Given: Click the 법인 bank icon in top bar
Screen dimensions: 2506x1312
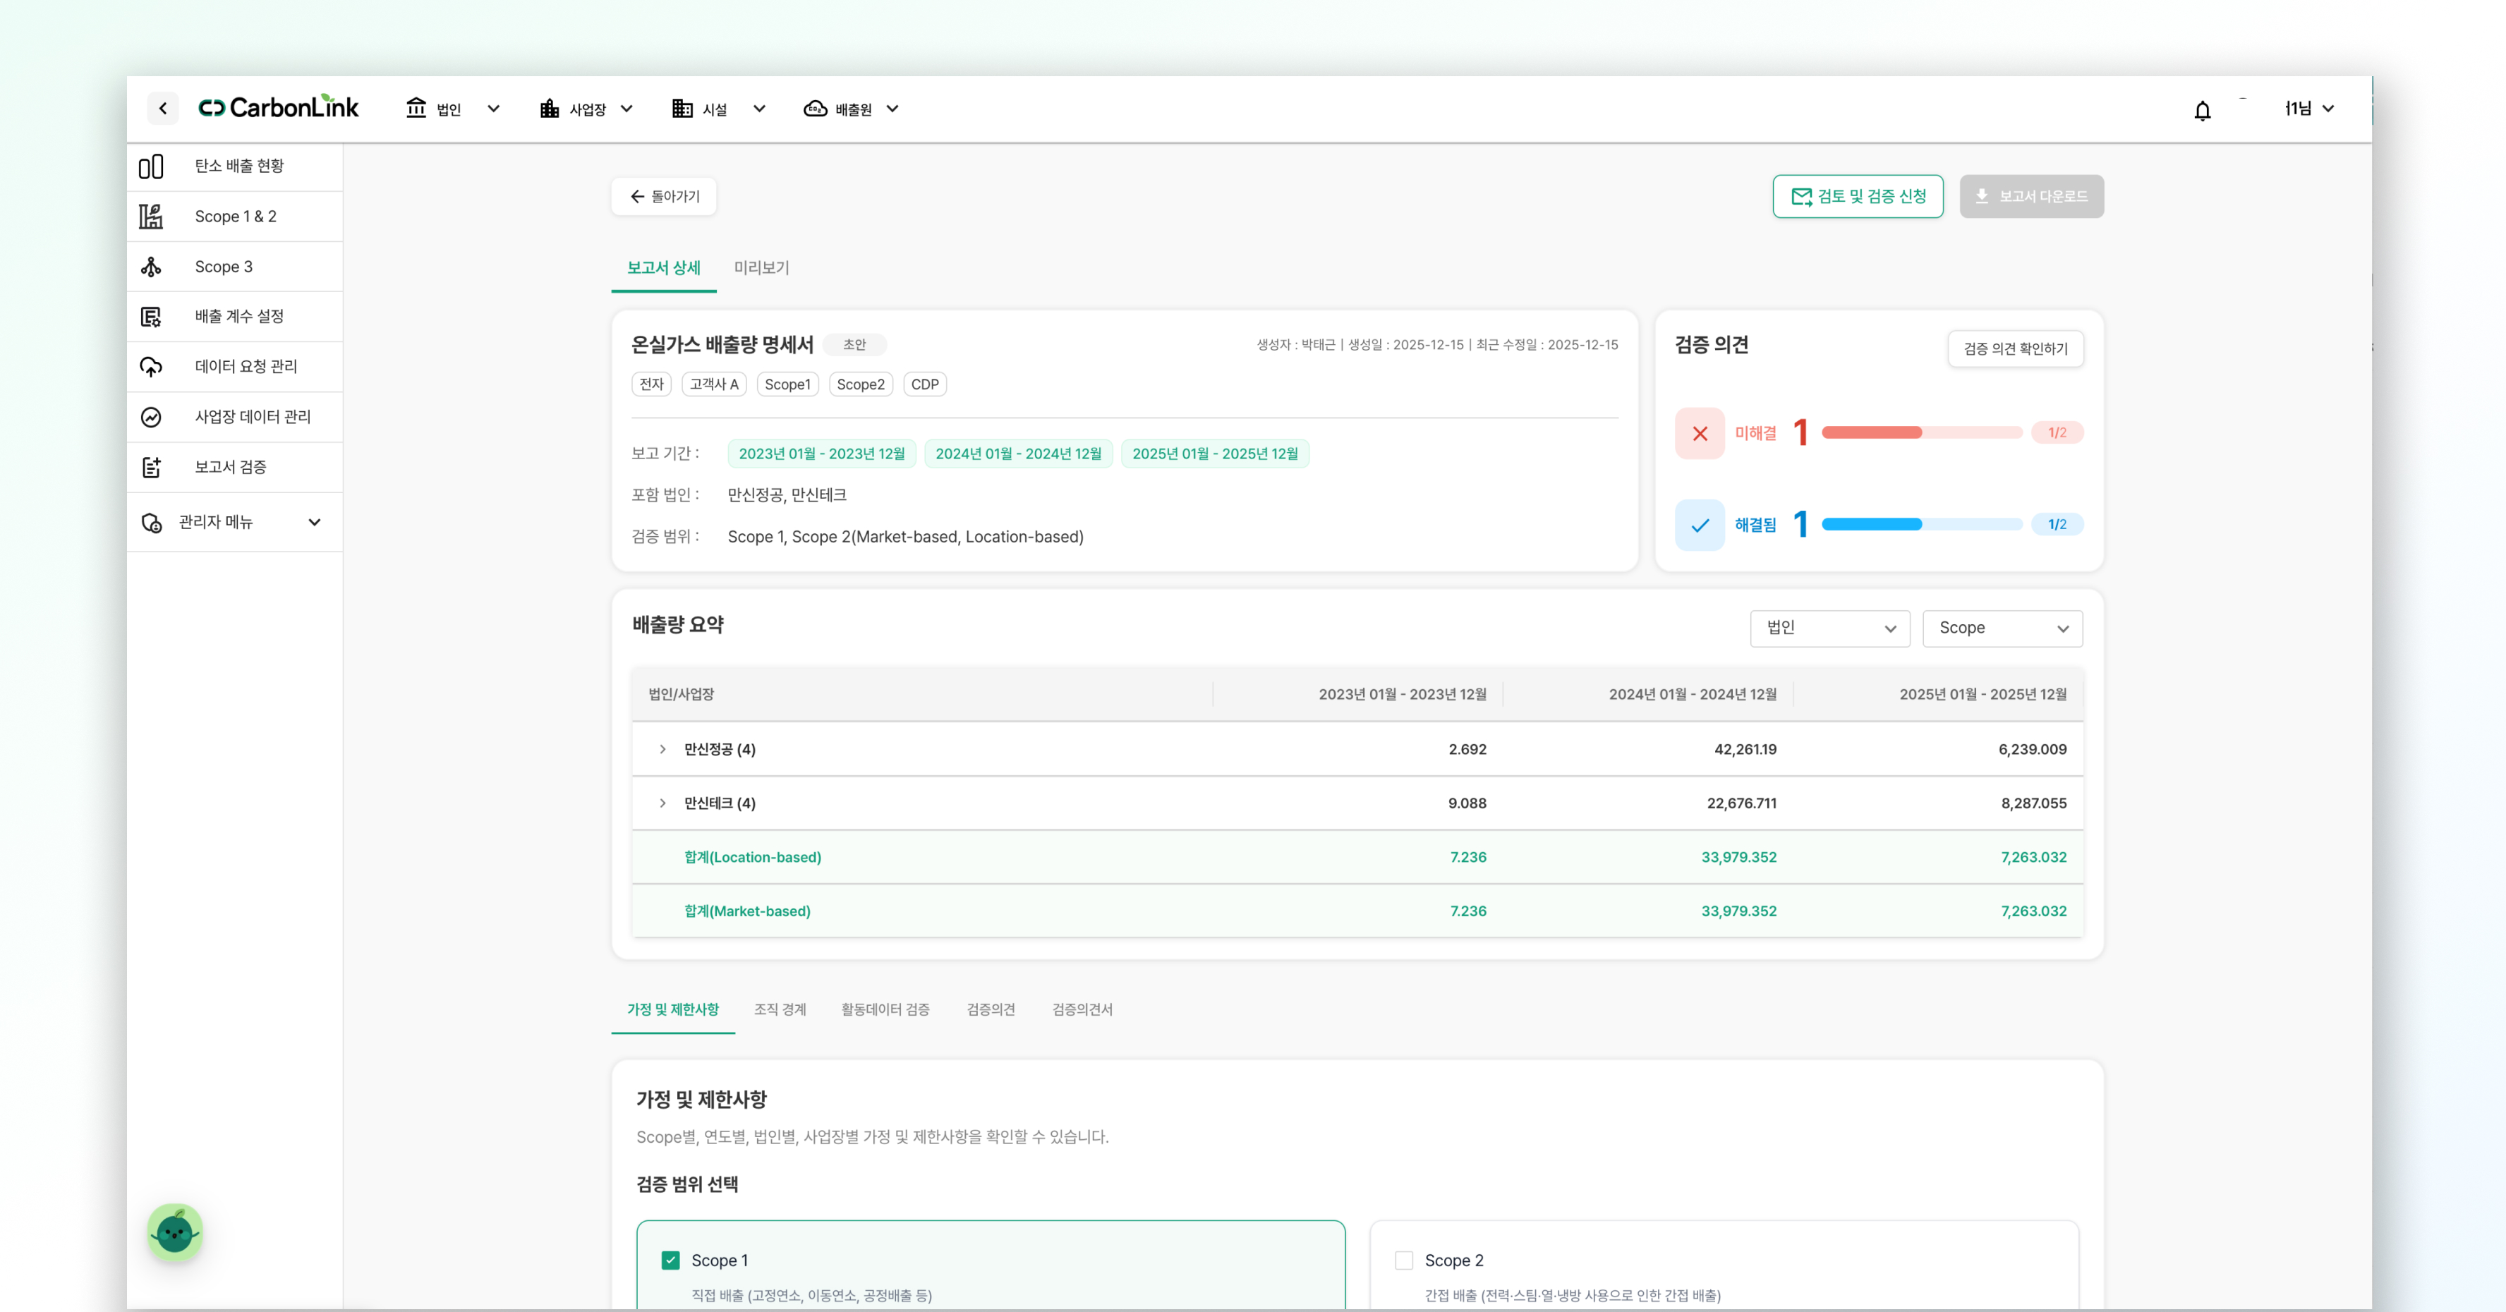Looking at the screenshot, I should pos(416,108).
